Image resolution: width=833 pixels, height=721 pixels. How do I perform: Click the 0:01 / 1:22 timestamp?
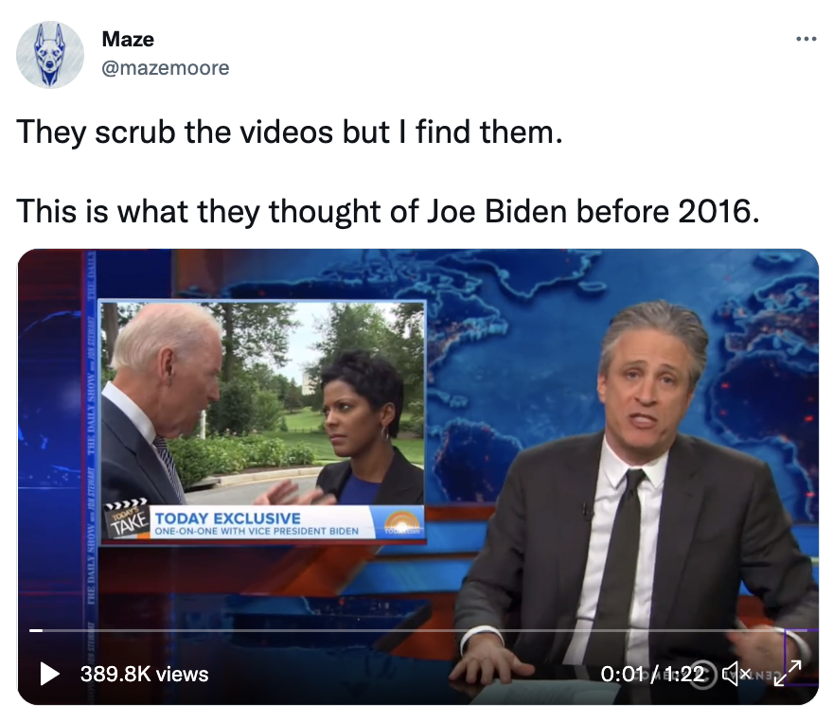pos(652,675)
